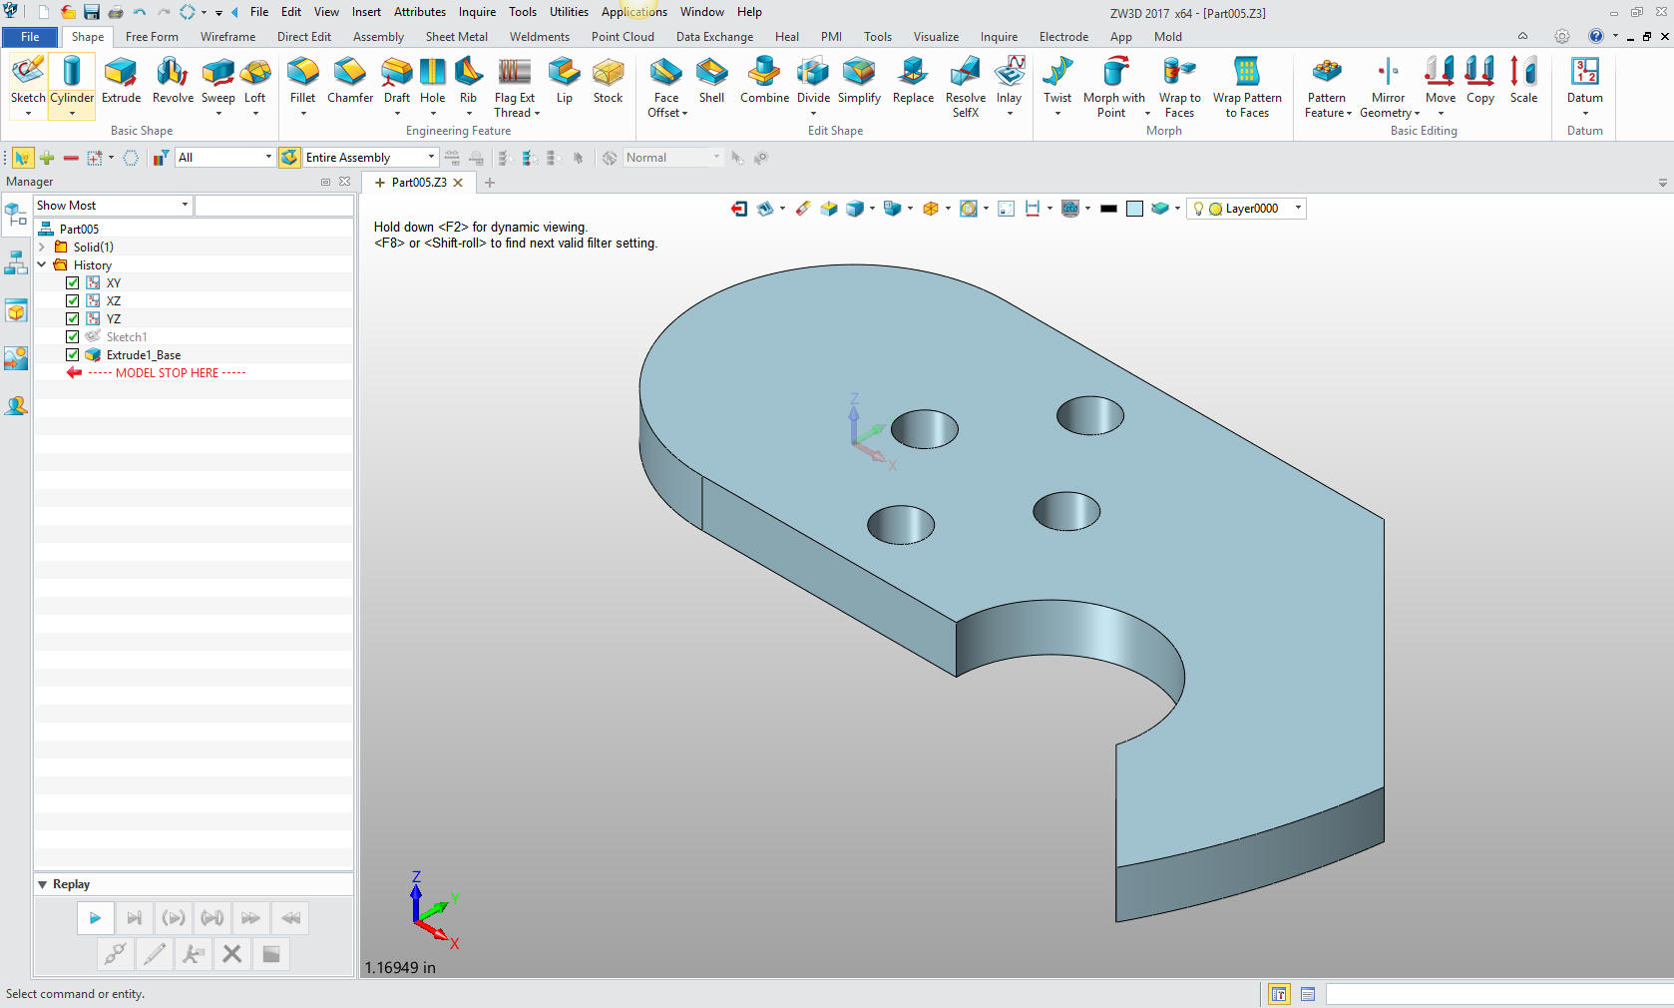Open the Inquire menu in the menu bar

[x=477, y=12]
